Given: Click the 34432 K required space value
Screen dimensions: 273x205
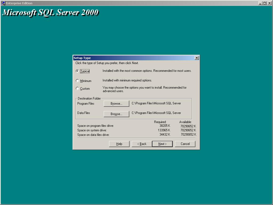Looking at the screenshot, I should pyautogui.click(x=165, y=135).
